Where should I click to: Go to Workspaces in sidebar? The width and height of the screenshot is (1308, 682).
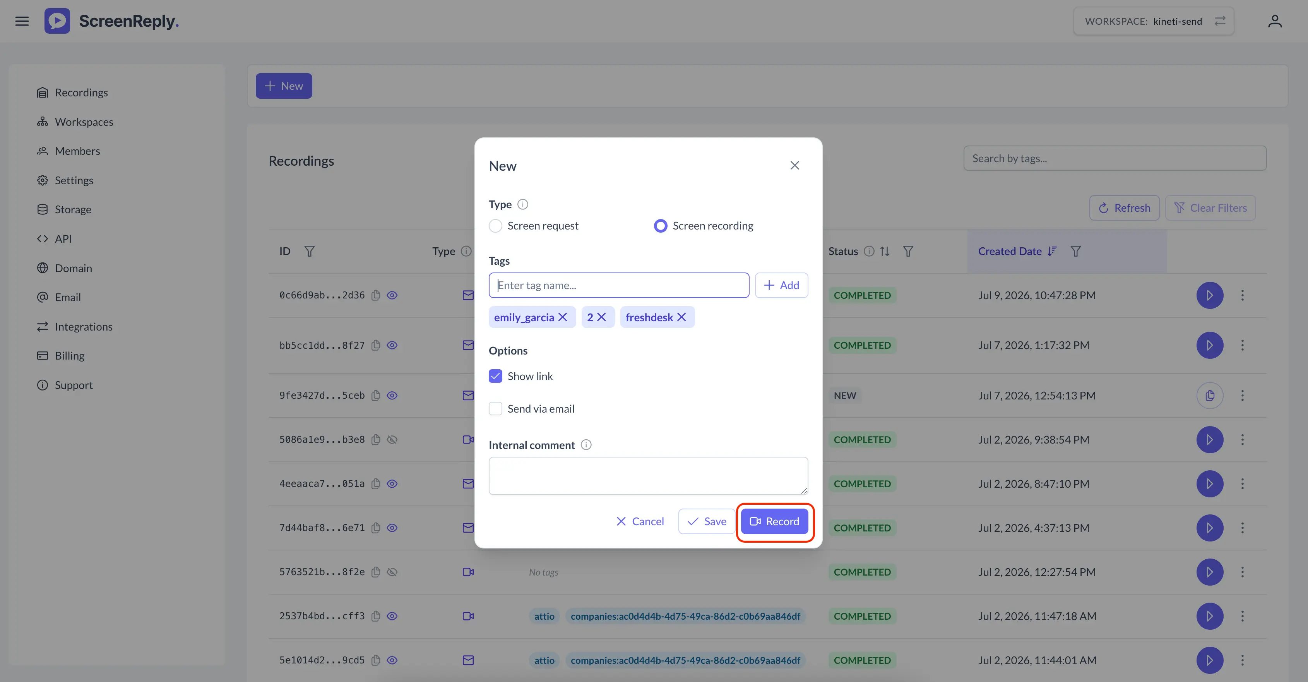click(x=75, y=122)
